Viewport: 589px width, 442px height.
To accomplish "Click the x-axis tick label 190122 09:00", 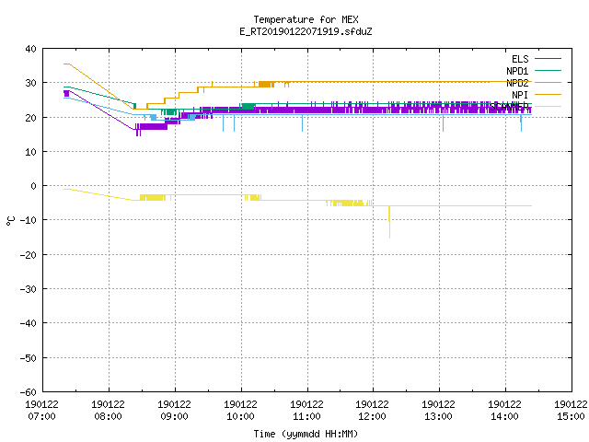I will pos(174,411).
